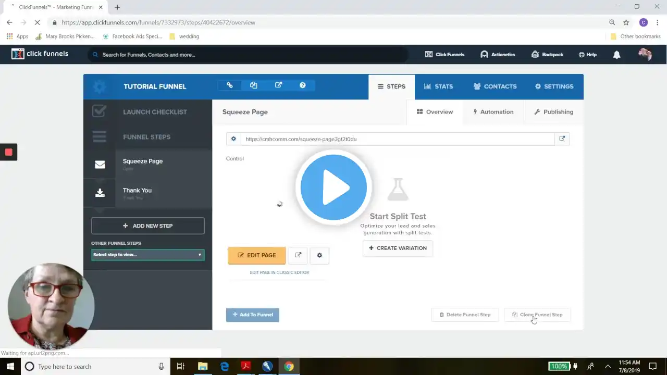Open the Click Funnels menu in the top navigation
This screenshot has width=667, height=375.
(x=444, y=55)
